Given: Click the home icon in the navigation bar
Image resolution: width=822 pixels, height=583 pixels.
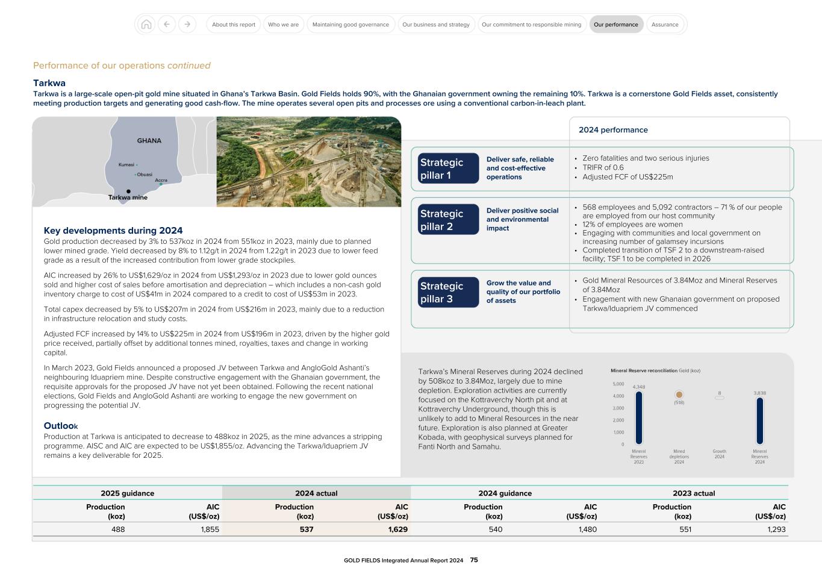Looking at the screenshot, I should point(146,24).
